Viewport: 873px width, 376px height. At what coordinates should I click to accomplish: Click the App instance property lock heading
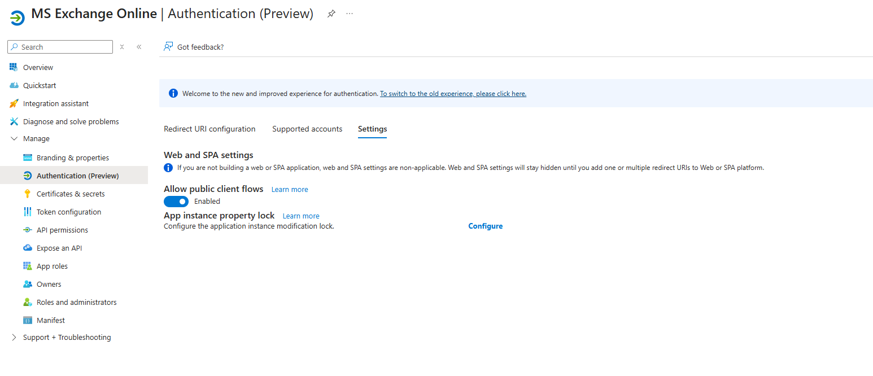tap(219, 216)
